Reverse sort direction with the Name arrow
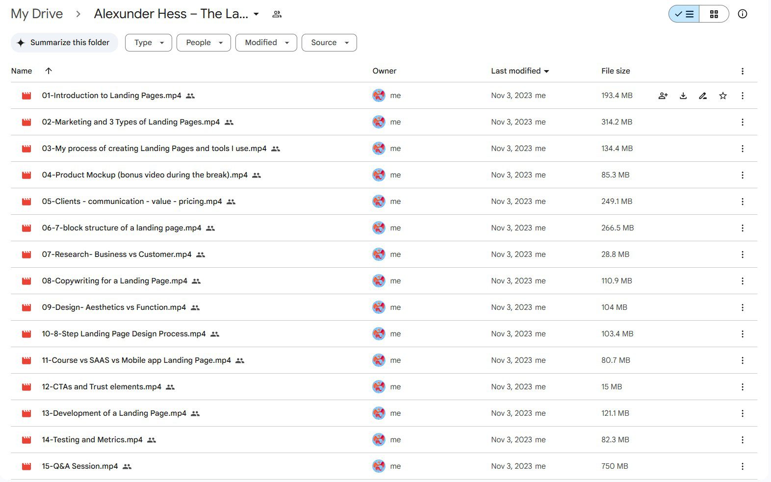 point(49,71)
